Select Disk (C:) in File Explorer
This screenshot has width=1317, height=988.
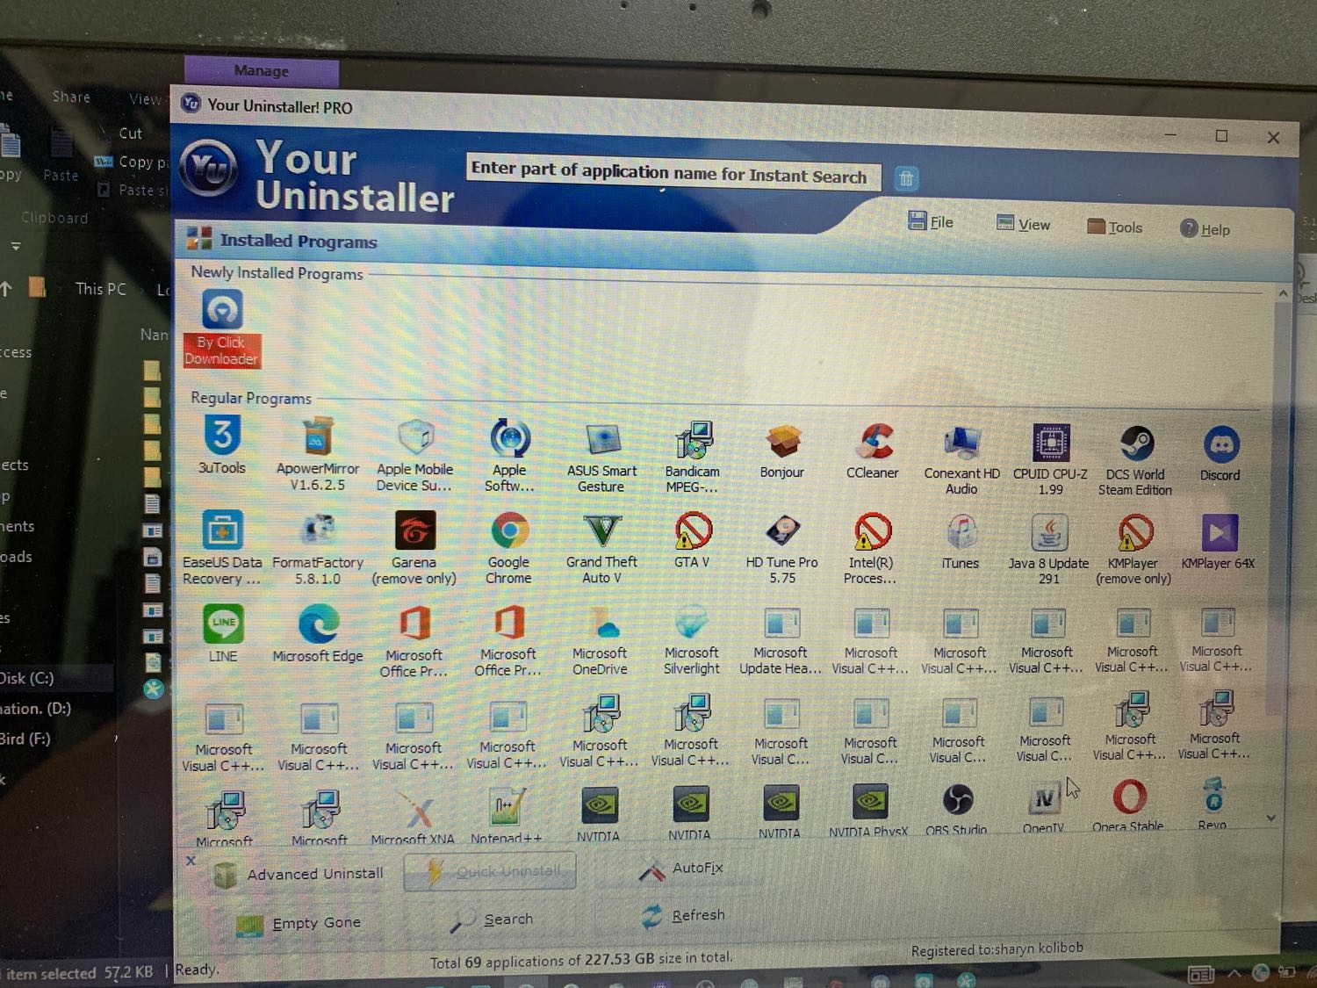28,678
